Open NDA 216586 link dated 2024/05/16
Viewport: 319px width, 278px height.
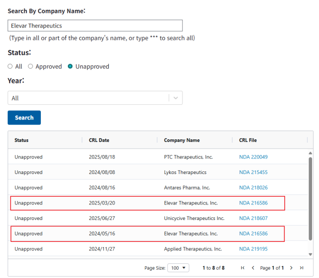(253, 233)
